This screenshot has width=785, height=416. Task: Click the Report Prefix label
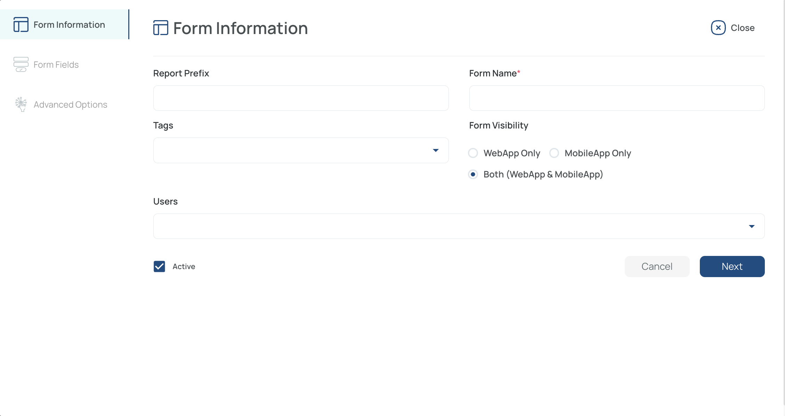[181, 73]
